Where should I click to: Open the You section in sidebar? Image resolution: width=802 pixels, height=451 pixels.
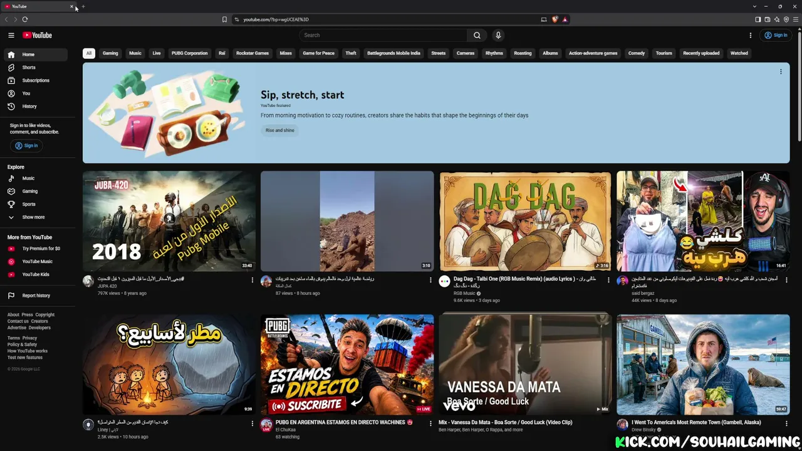36,93
